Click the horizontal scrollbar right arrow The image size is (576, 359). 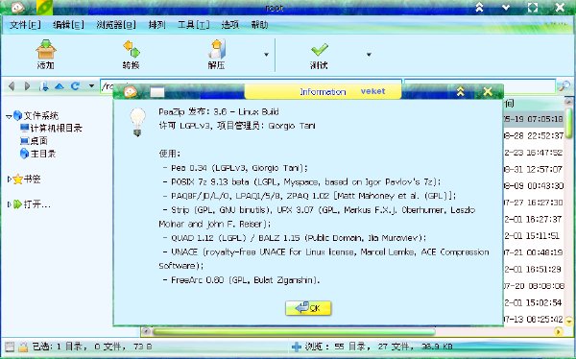tap(559, 332)
